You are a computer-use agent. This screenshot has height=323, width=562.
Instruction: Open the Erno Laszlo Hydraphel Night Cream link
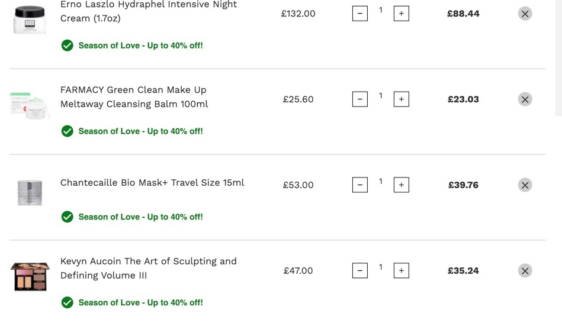[149, 11]
